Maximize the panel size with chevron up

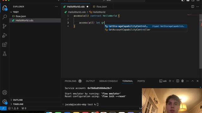193,81
